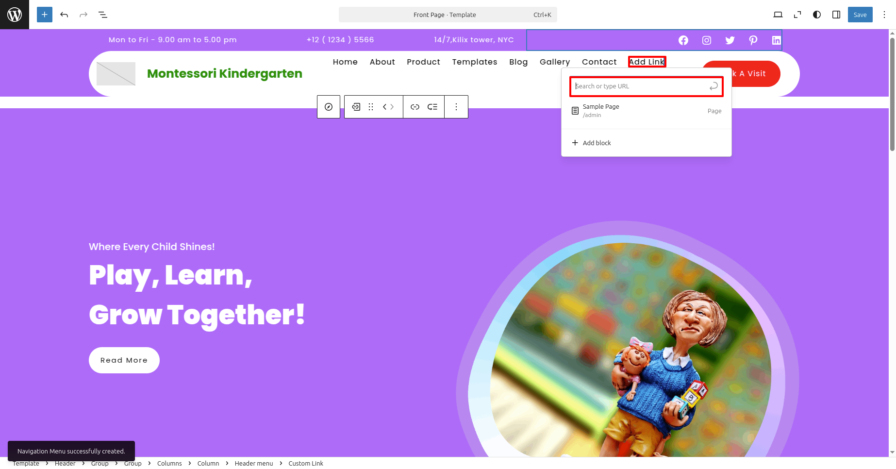Click the Pinterest social icon
Image resolution: width=896 pixels, height=469 pixels.
(x=753, y=40)
